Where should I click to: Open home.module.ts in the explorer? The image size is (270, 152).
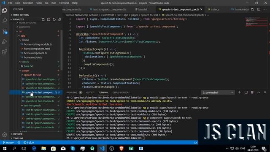[33, 57]
